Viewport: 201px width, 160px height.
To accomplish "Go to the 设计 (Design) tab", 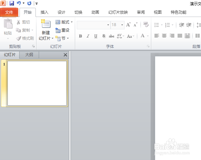I will point(61,12).
